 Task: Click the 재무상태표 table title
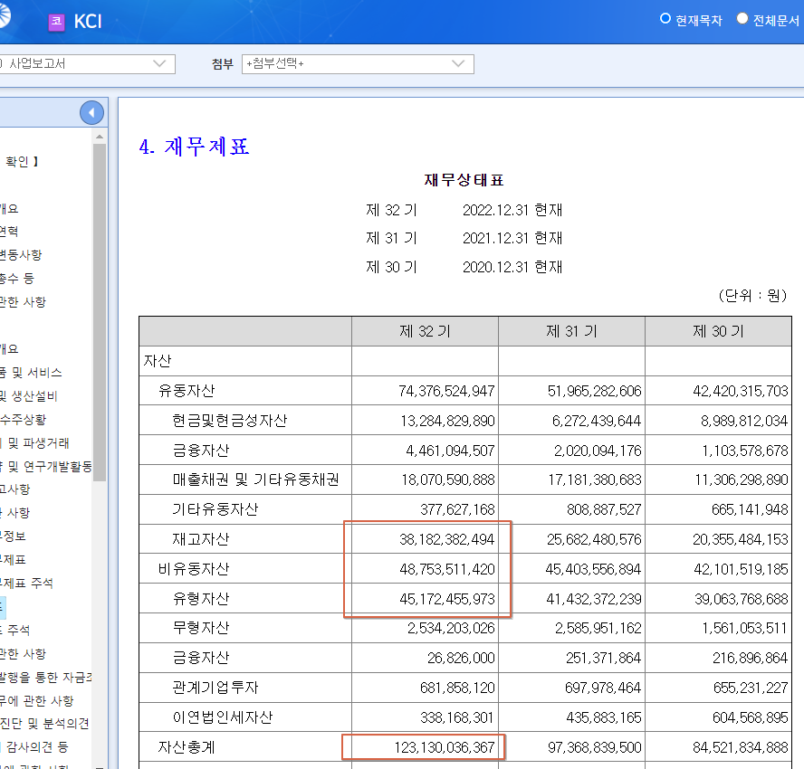(464, 180)
